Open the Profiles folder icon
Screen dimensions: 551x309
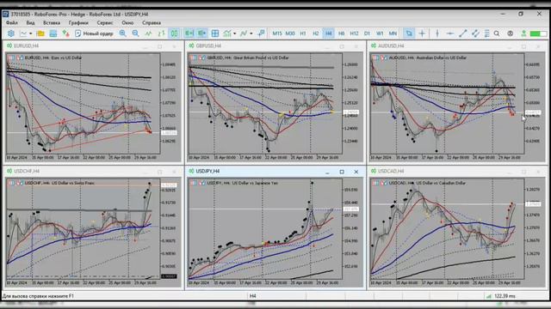pos(40,33)
